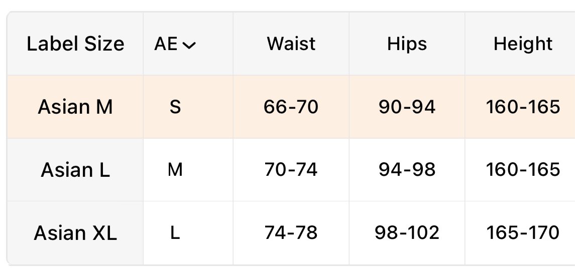Click waist measurement 74-78
This screenshot has height=268, width=575.
click(x=291, y=233)
